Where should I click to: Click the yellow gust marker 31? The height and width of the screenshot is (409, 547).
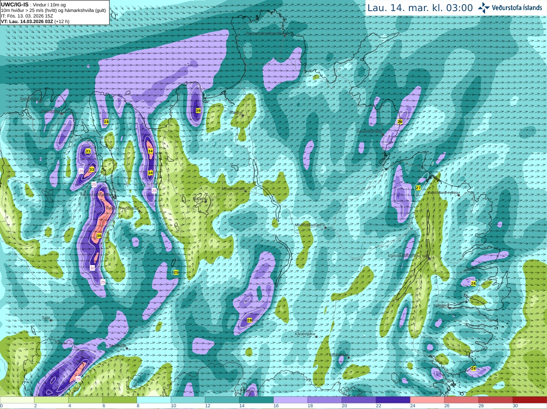coord(88,152)
